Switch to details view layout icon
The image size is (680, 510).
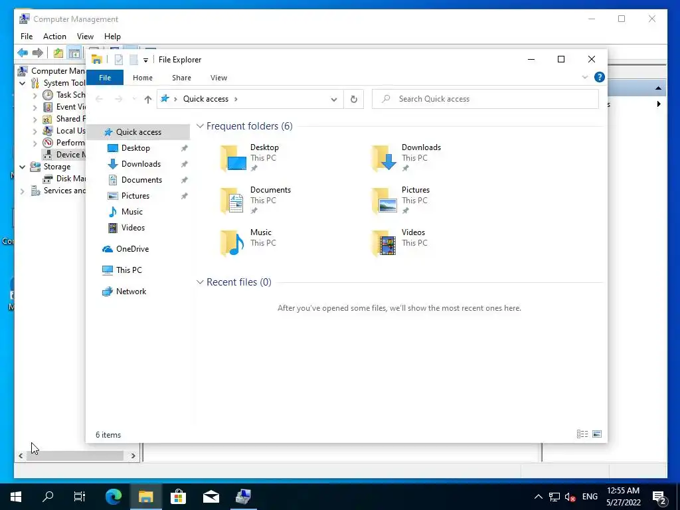582,434
